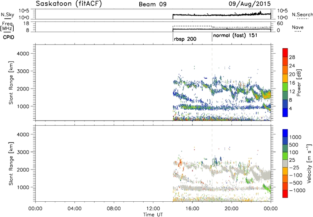Click the '12:00' time axis tick label
This screenshot has height=217, width=313.
click(153, 209)
